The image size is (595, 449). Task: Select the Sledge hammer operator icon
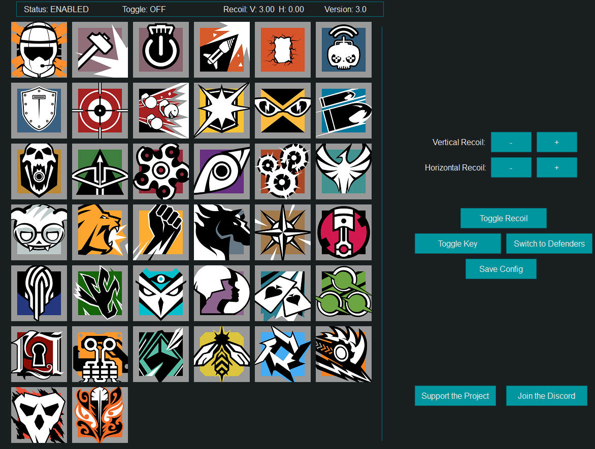[x=100, y=50]
